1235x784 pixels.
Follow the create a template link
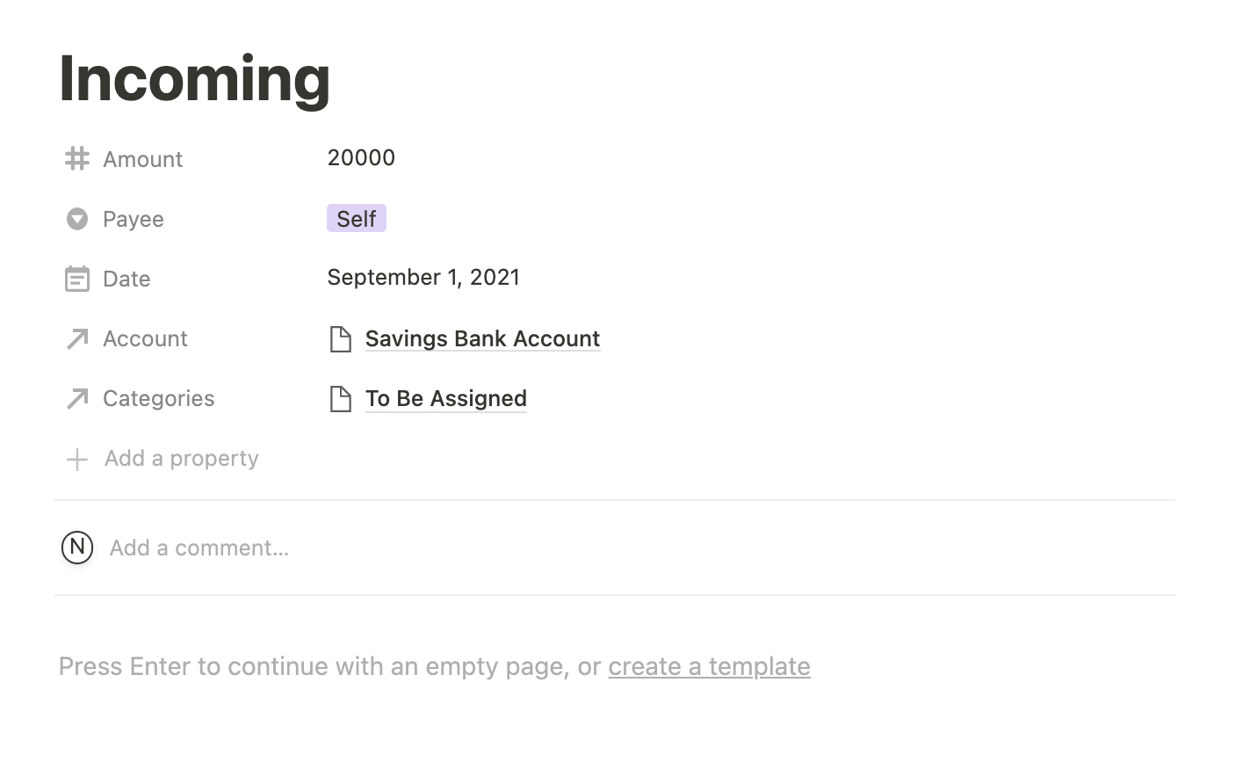(709, 666)
